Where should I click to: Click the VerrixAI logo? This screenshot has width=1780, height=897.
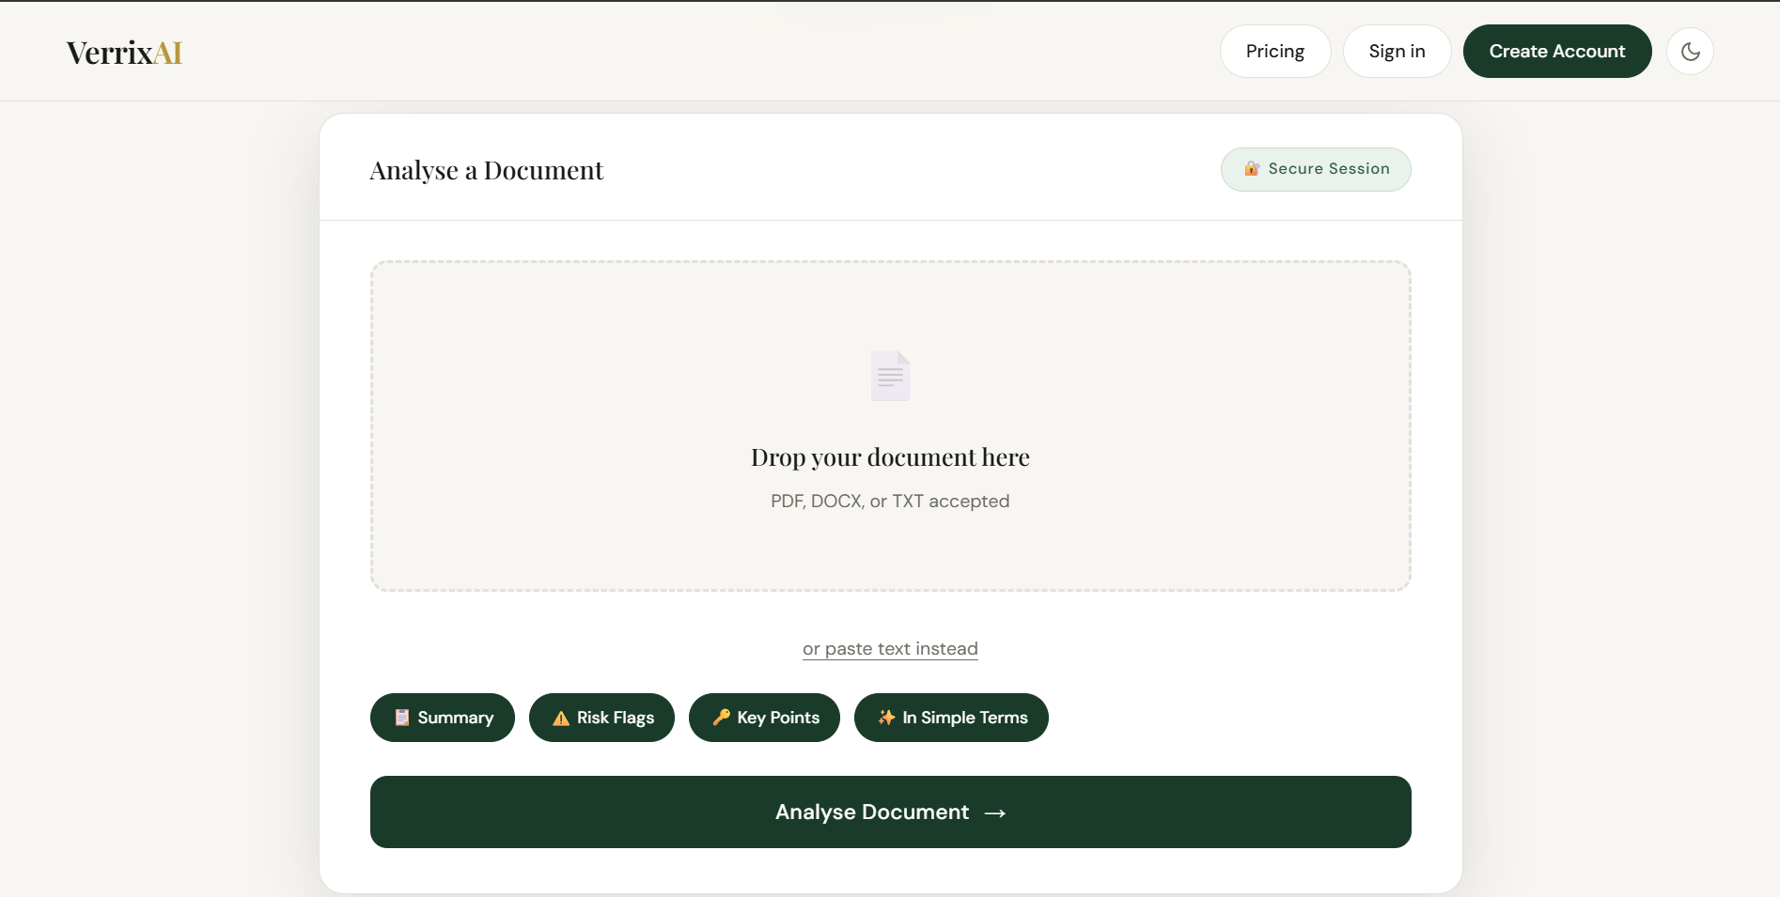pos(124,53)
